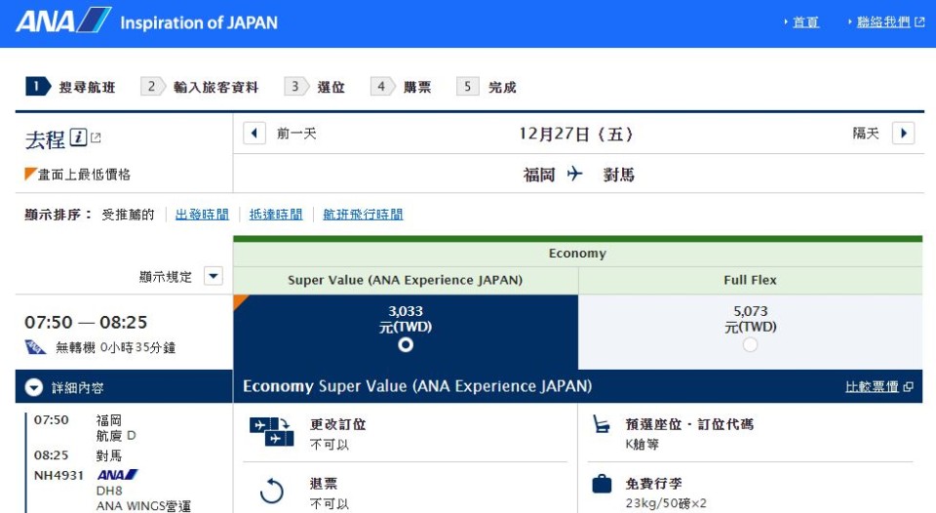Select step 3 選位

pyautogui.click(x=315, y=87)
